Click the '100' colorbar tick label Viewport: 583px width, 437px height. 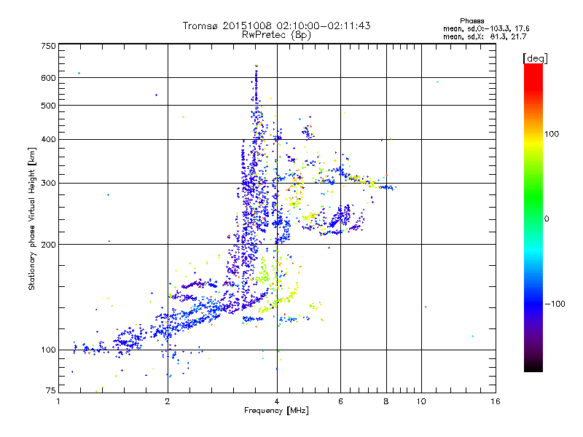point(552,134)
